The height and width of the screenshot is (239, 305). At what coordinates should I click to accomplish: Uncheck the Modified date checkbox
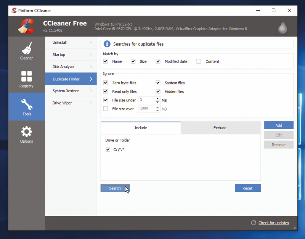[158, 61]
